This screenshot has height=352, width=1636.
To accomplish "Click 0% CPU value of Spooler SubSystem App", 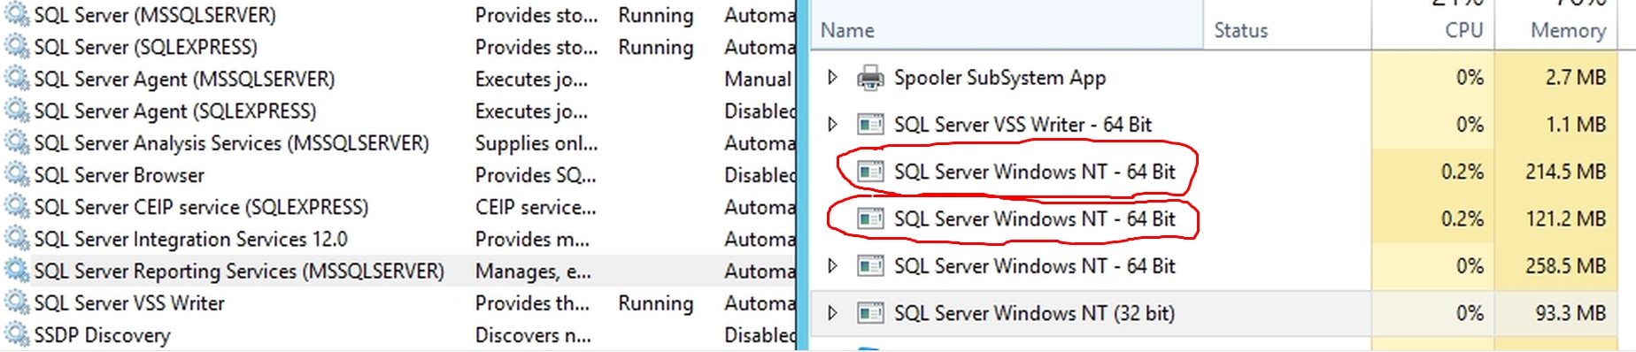I will (1470, 78).
